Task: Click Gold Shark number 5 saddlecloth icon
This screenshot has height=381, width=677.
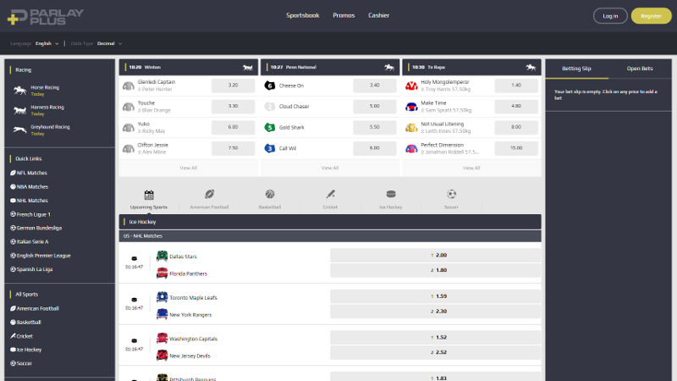Action: click(x=269, y=128)
